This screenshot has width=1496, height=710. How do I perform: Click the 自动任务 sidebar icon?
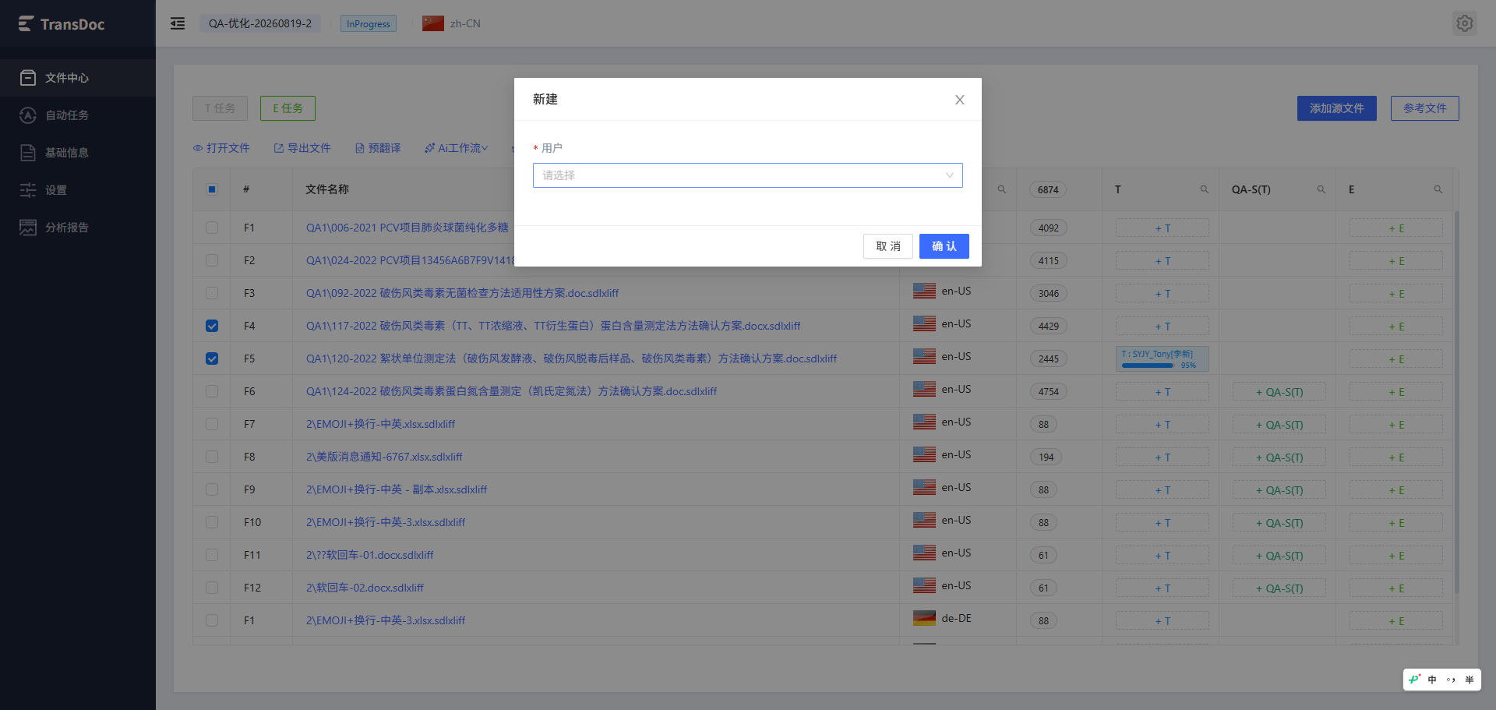point(28,115)
